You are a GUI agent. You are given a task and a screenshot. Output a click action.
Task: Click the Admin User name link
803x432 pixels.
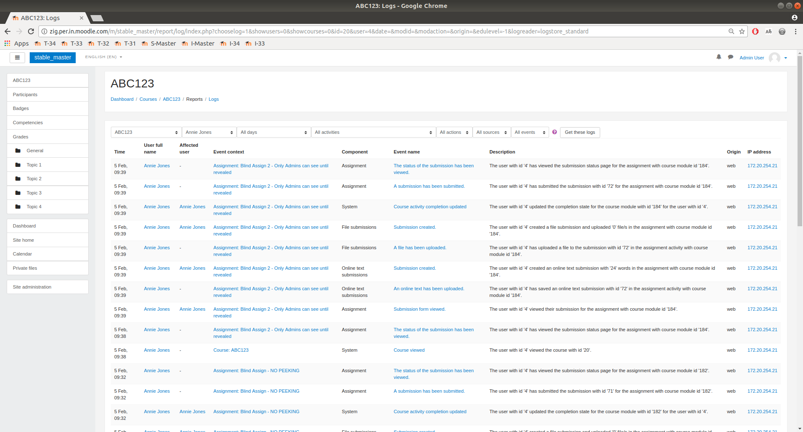(x=752, y=58)
